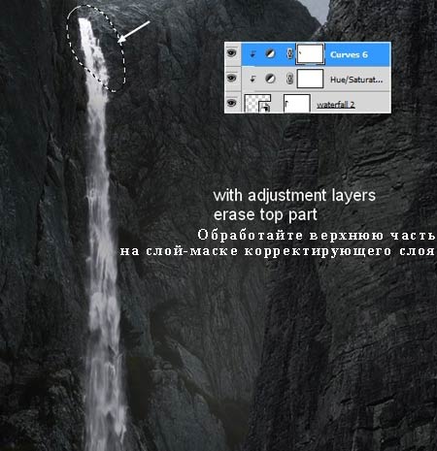Click the clipping mask arrow on Curves 6
437x451 pixels.
pyautogui.click(x=252, y=54)
